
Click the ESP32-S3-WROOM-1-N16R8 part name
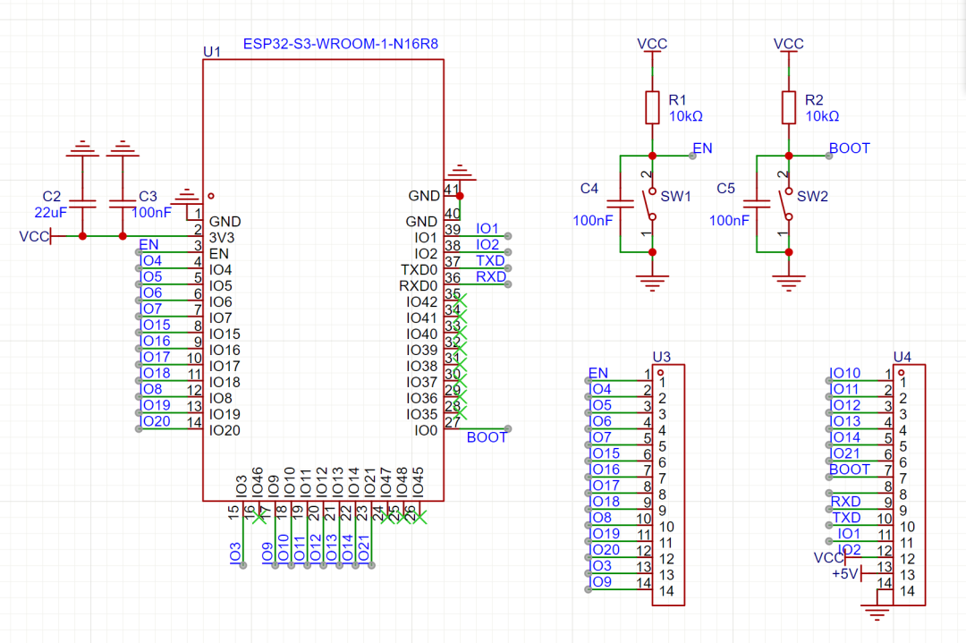pyautogui.click(x=341, y=44)
